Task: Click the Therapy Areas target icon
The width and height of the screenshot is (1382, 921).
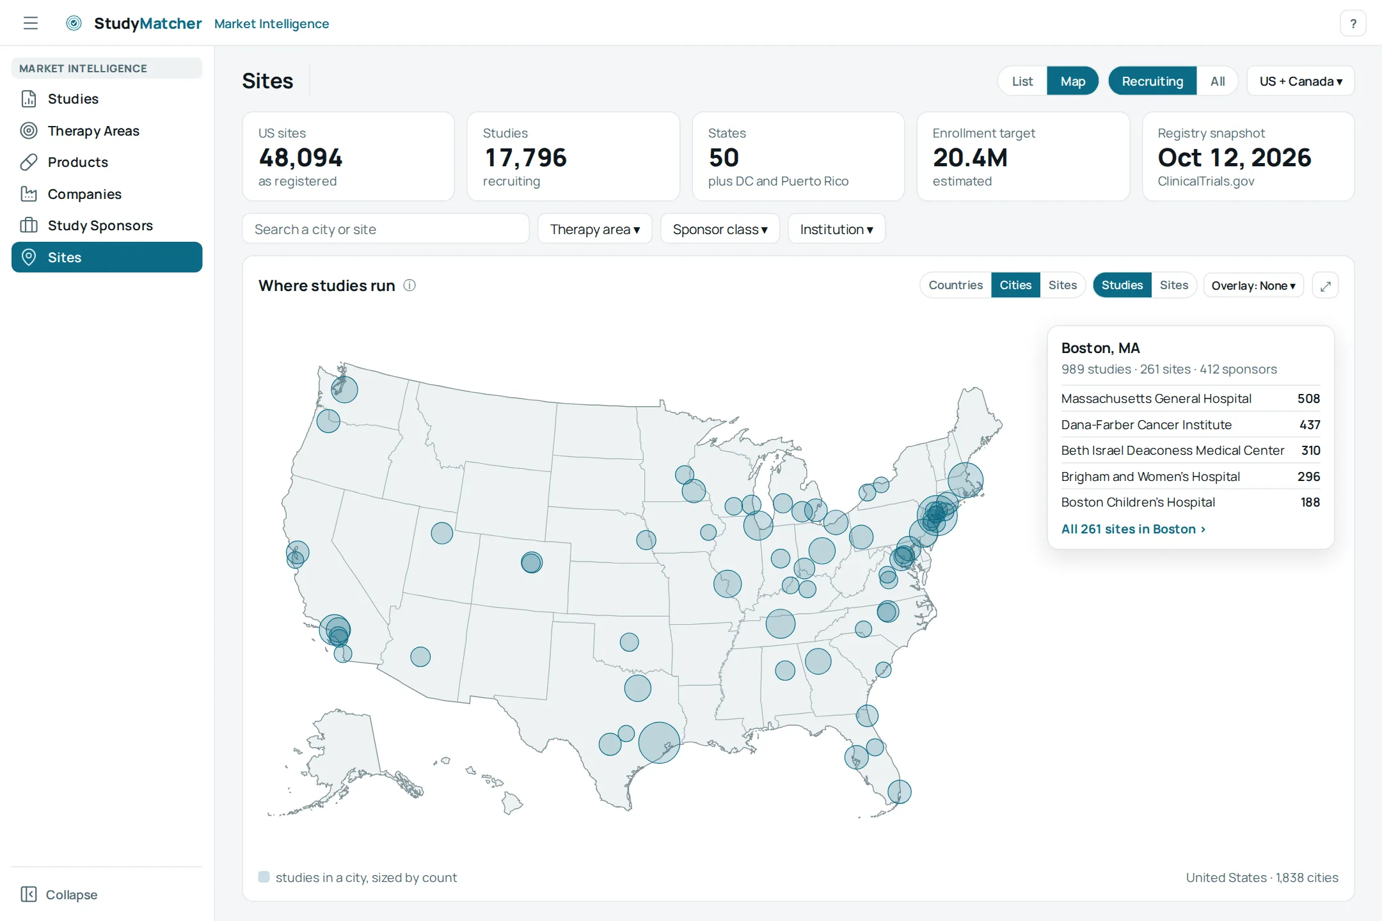Action: click(29, 130)
